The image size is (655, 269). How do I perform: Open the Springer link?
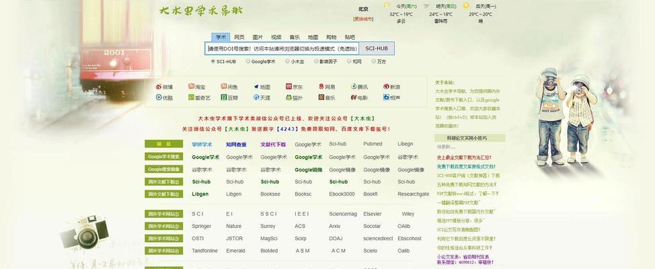click(201, 227)
